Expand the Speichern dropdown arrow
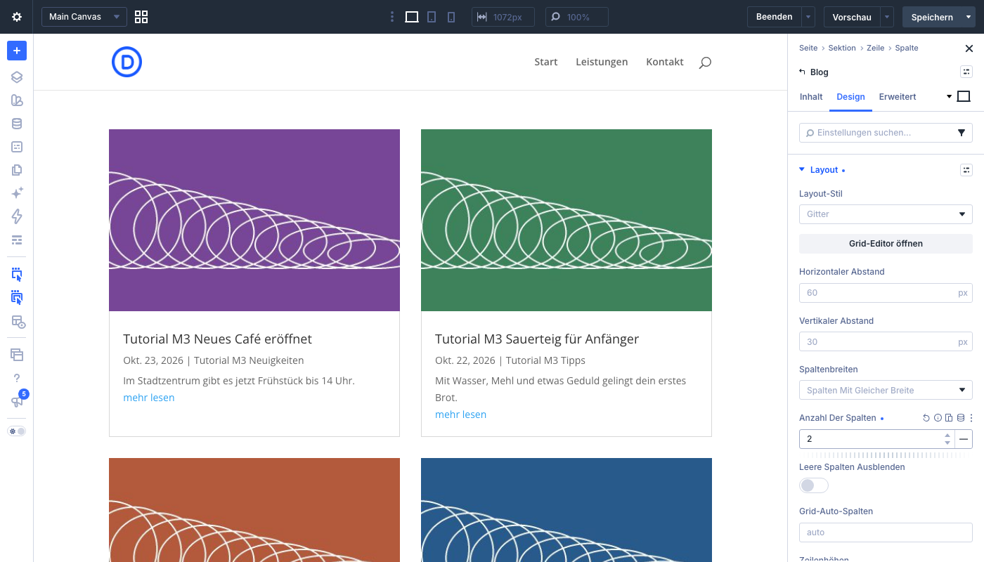Image resolution: width=984 pixels, height=562 pixels. tap(969, 17)
